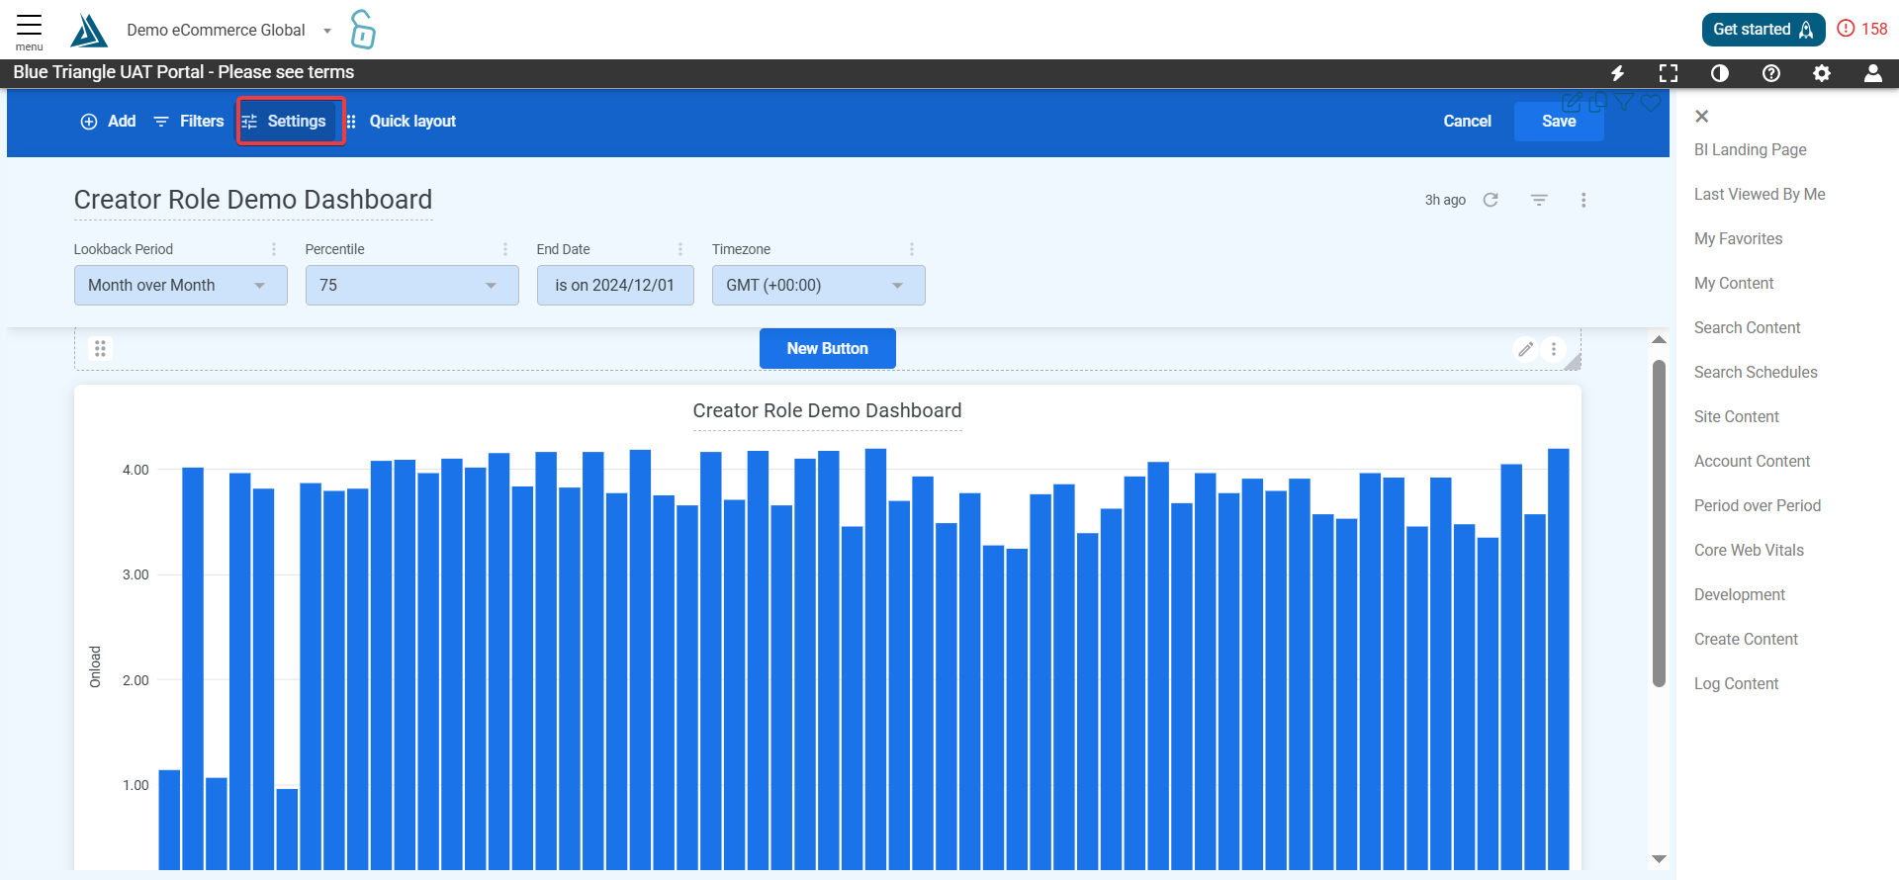Viewport: 1899px width, 880px height.
Task: Click Add in the edit toolbar
Action: click(108, 122)
